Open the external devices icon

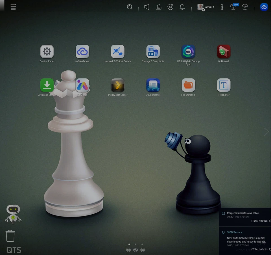click(171, 7)
